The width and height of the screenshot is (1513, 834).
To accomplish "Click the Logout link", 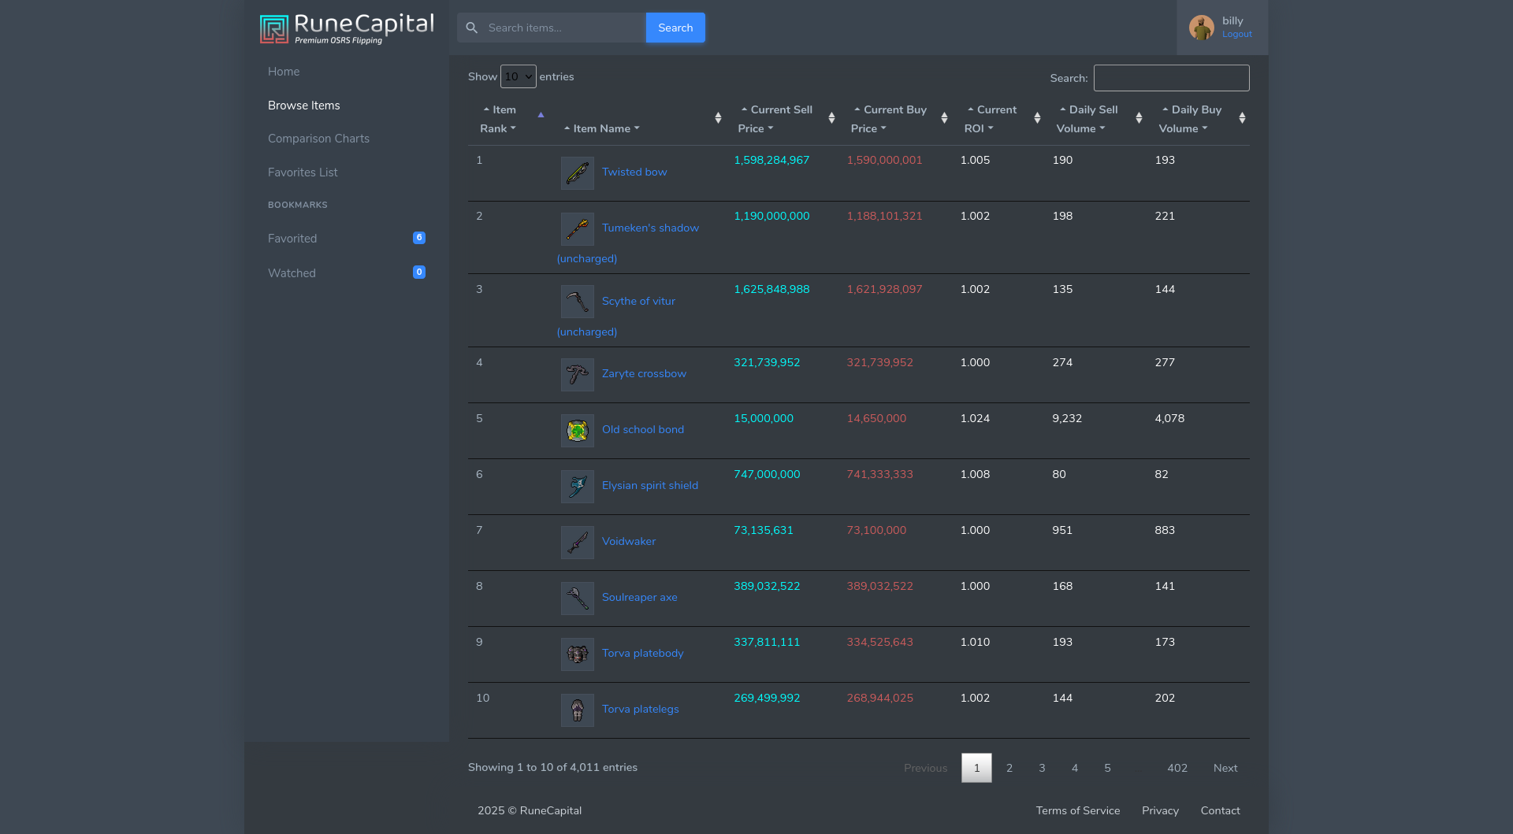I will pyautogui.click(x=1236, y=35).
